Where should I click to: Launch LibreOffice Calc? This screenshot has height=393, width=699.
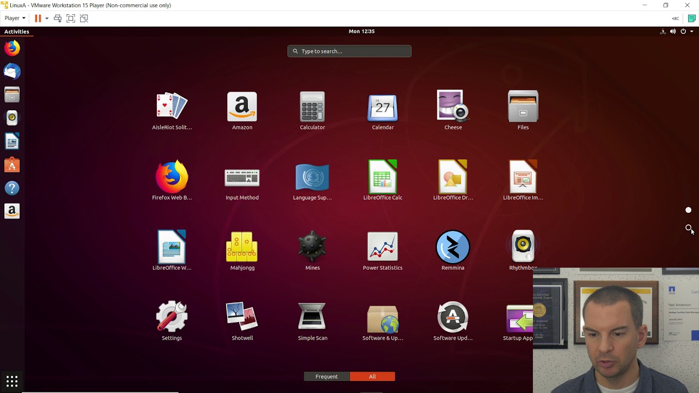click(382, 181)
